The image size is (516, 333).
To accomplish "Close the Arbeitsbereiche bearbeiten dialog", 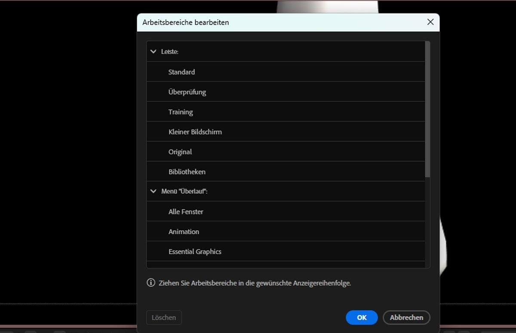I will [x=430, y=22].
